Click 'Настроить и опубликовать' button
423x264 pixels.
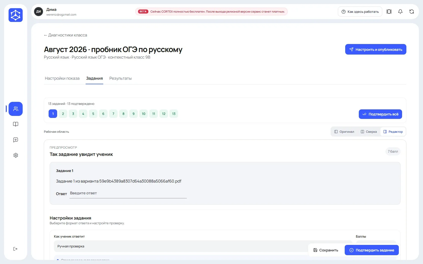click(x=376, y=49)
